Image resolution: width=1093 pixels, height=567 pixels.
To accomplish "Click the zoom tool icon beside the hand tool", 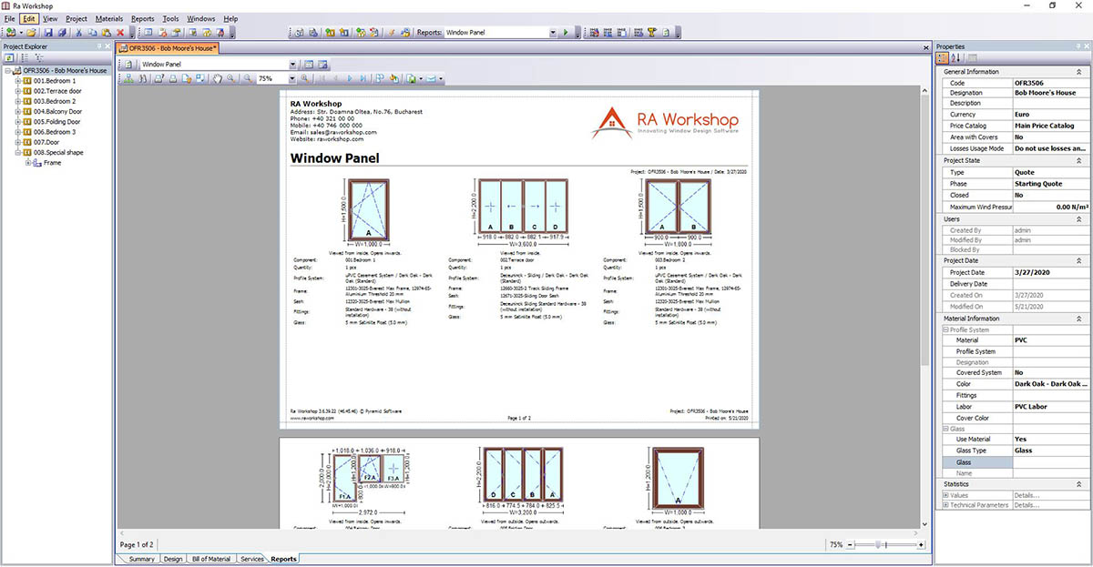I will point(231,79).
